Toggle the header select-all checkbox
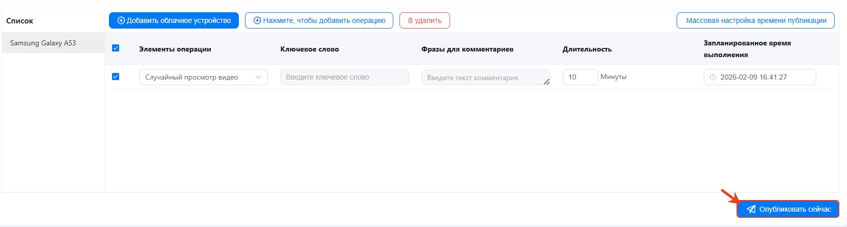 [116, 48]
